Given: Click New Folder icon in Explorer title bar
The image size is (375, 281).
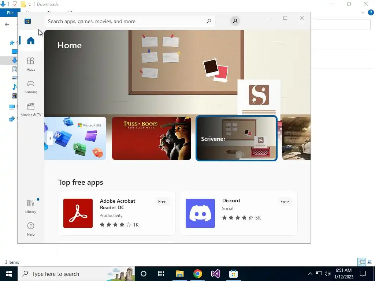Looking at the screenshot, I should point(23,4).
